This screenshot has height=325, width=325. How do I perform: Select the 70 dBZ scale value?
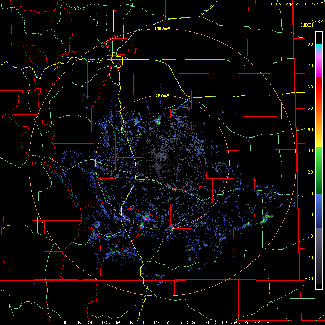coord(310,65)
